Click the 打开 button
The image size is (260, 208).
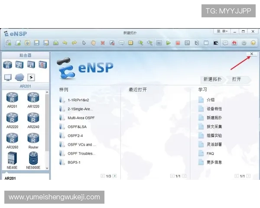[x=238, y=79]
